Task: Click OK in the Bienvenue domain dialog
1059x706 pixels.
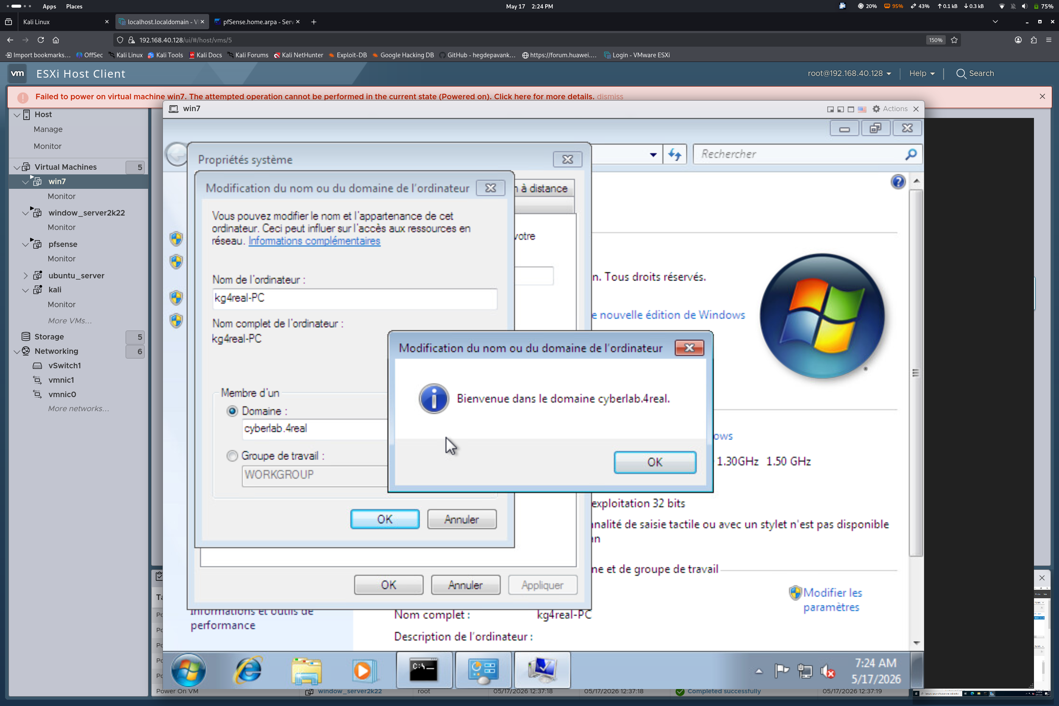Action: coord(655,462)
